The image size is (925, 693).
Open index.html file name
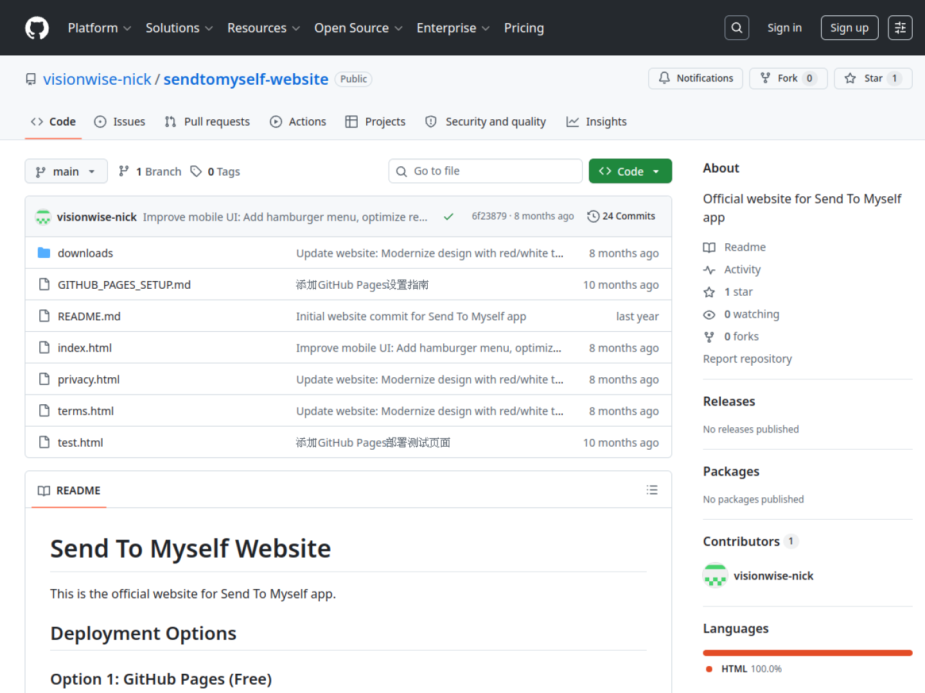pos(85,347)
